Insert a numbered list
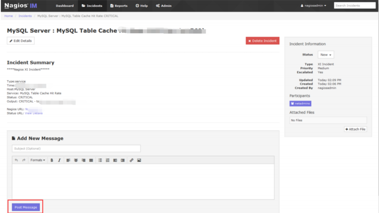The image size is (379, 213). [108, 160]
